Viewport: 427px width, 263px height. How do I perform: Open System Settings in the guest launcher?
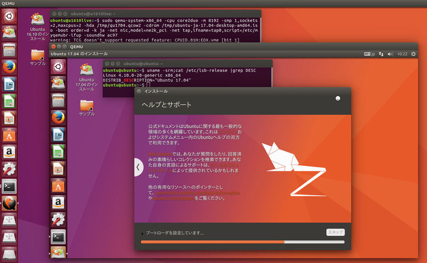coord(58,220)
